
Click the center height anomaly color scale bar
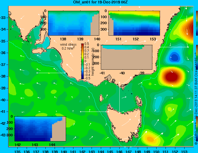click(x=82, y=61)
